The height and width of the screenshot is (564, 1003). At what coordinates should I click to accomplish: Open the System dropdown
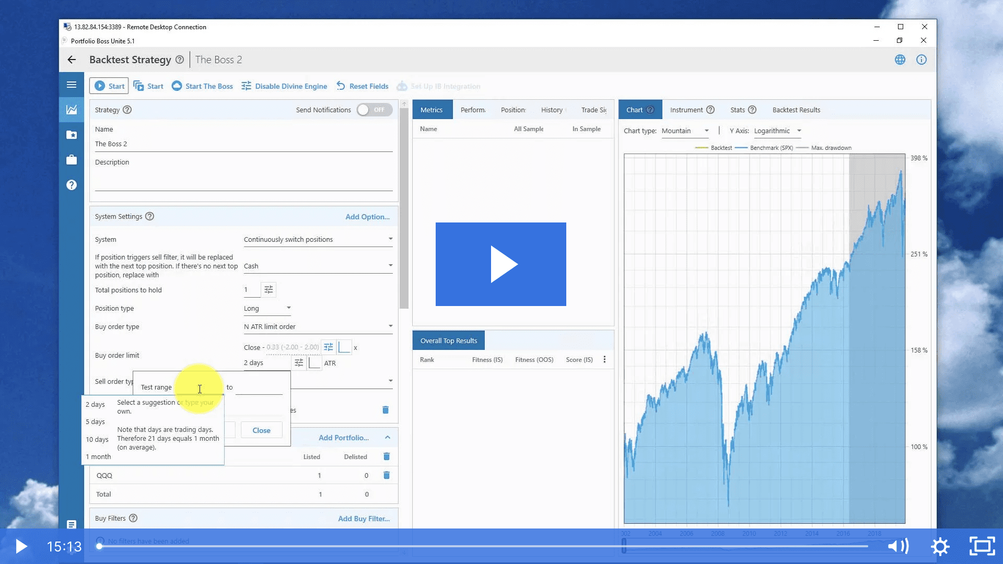pos(318,239)
